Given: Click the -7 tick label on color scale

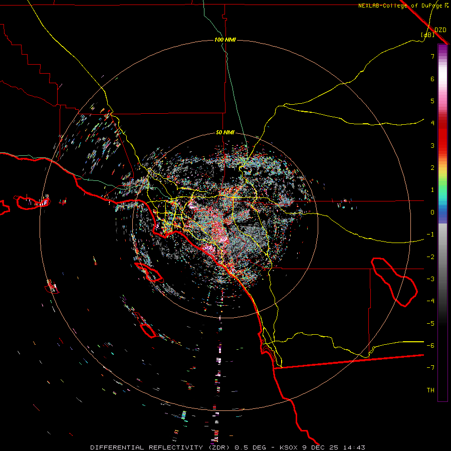Looking at the screenshot, I should [x=430, y=368].
